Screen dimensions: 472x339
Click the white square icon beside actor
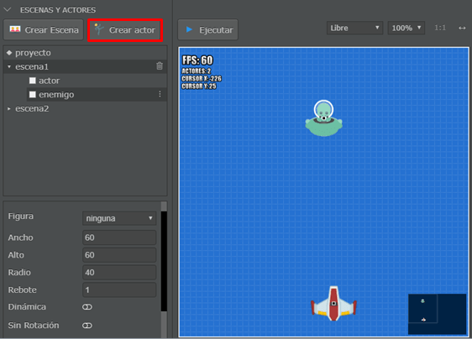[x=33, y=81]
